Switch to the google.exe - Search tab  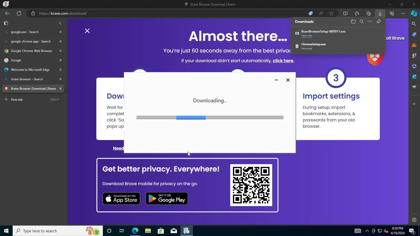pyautogui.click(x=33, y=32)
